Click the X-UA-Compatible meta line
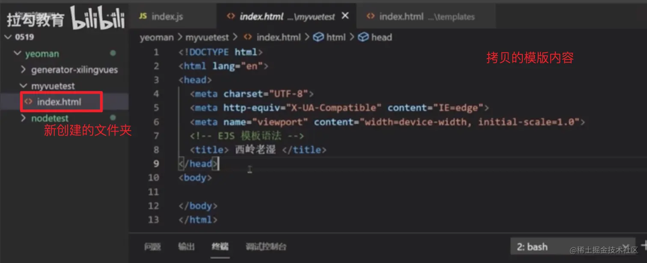The height and width of the screenshot is (263, 647). coord(339,108)
